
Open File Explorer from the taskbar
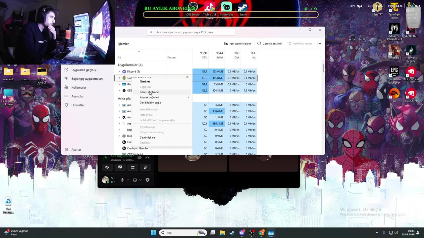click(222, 233)
